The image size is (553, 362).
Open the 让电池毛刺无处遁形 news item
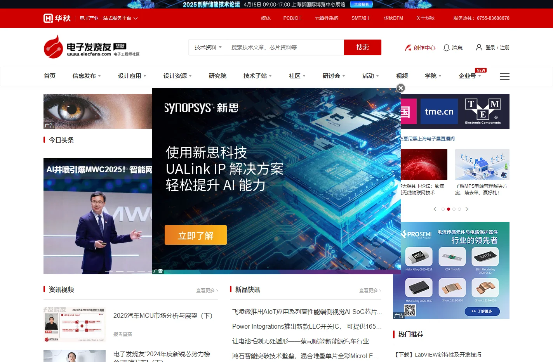tap(301, 341)
